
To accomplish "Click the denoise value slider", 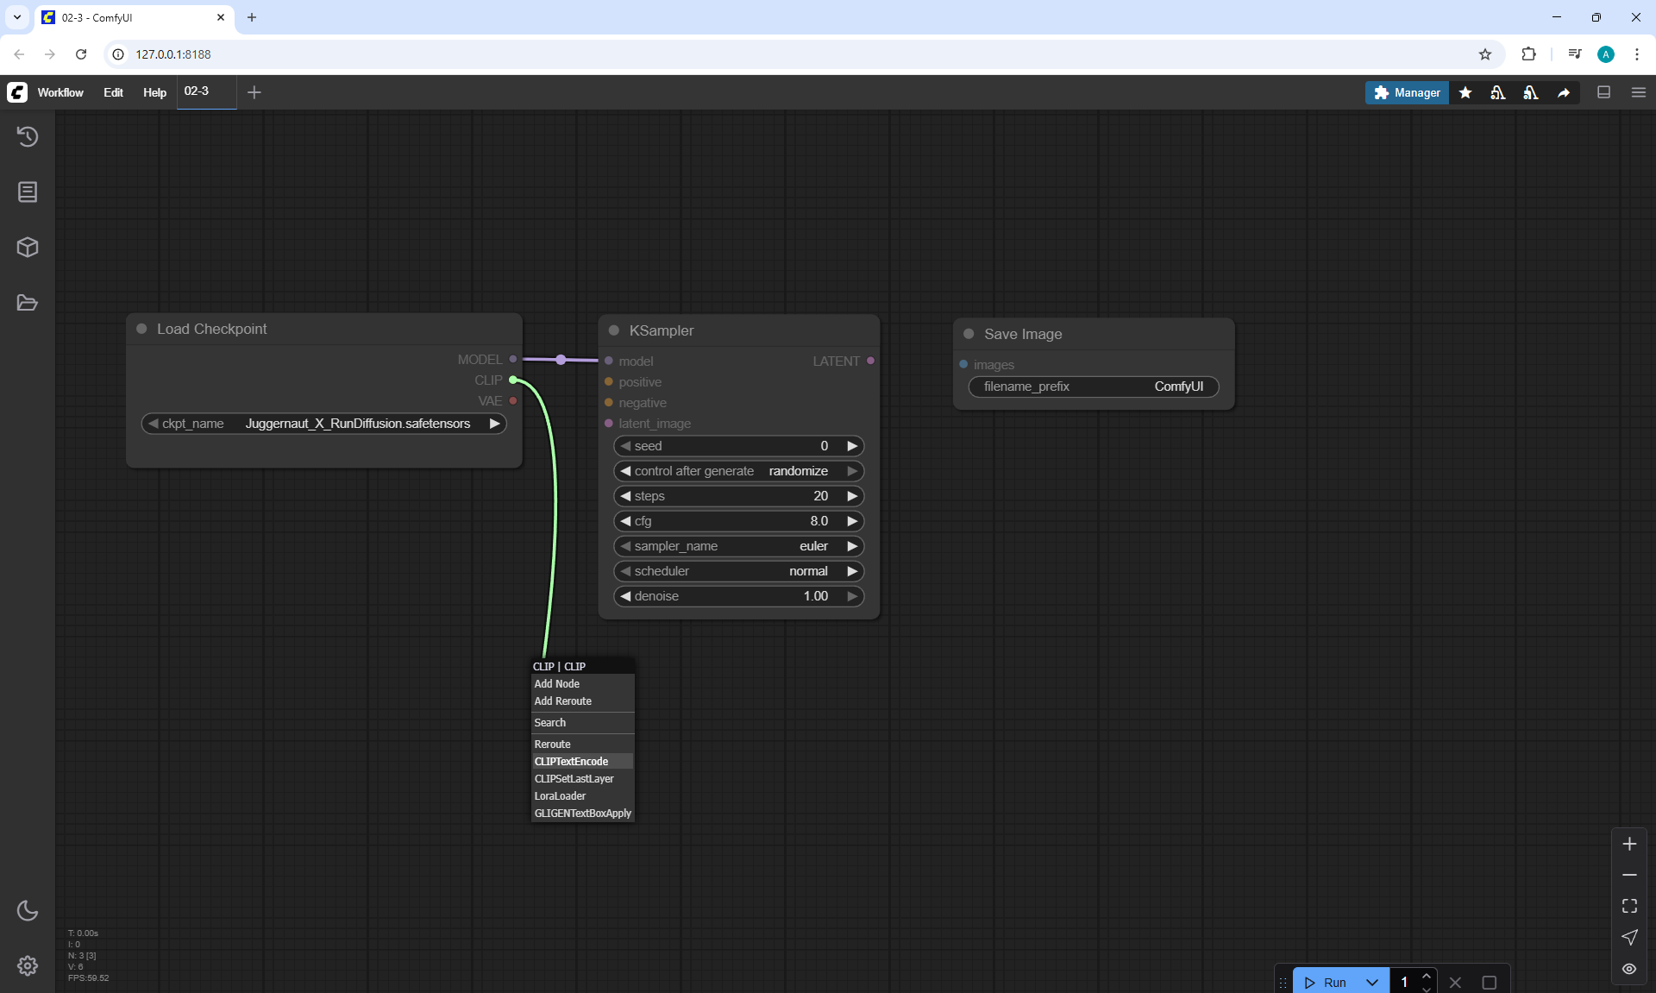I will point(738,596).
